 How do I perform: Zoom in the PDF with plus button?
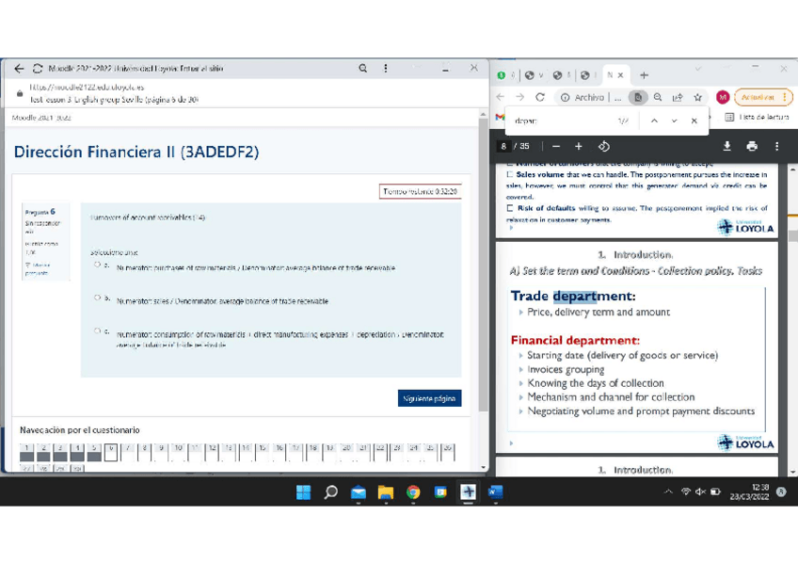click(x=579, y=147)
